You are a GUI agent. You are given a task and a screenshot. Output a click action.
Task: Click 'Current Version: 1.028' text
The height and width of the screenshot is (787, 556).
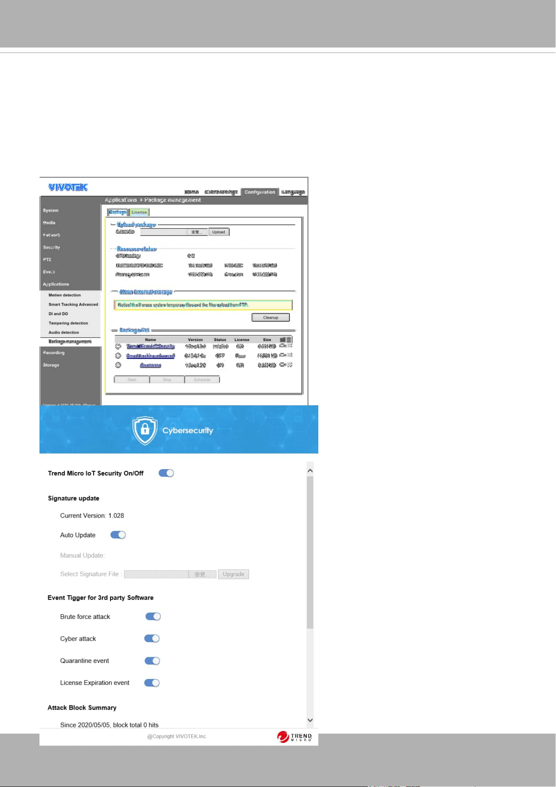point(92,515)
